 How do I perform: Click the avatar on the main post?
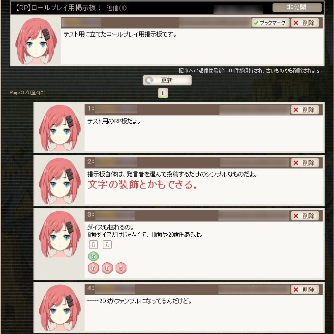tap(36, 41)
